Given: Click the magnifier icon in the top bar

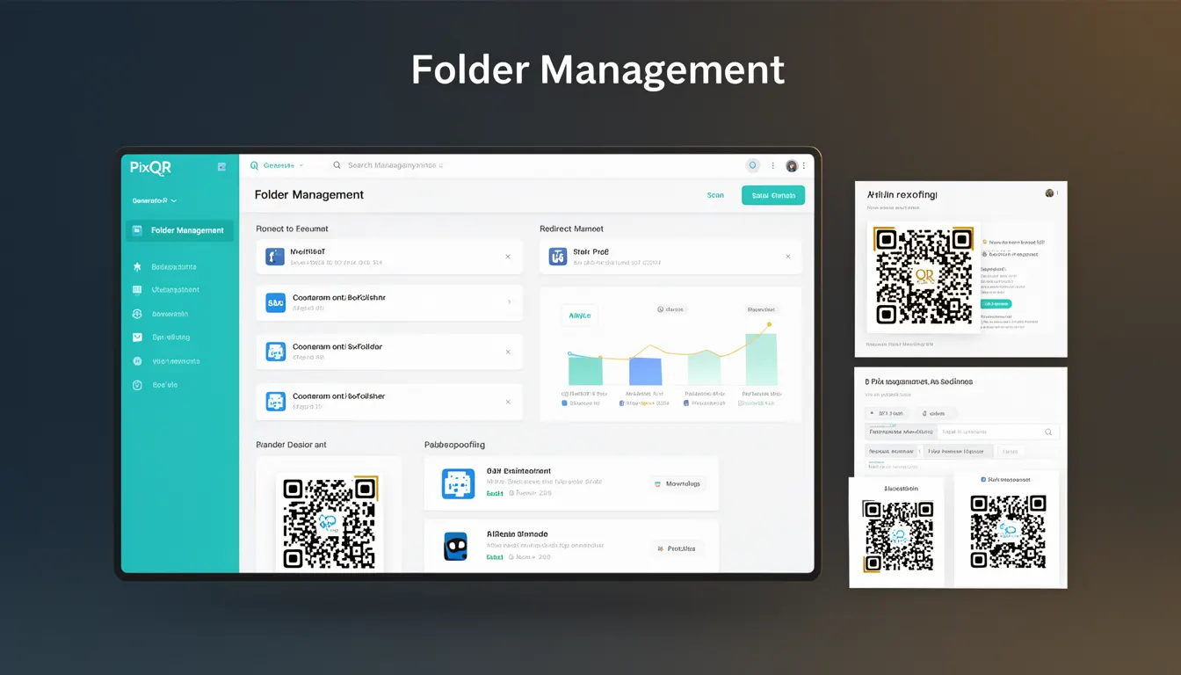Looking at the screenshot, I should [x=337, y=165].
